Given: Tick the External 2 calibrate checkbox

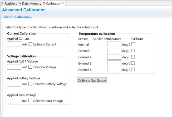Looking at the screenshot, I should (133, 57).
